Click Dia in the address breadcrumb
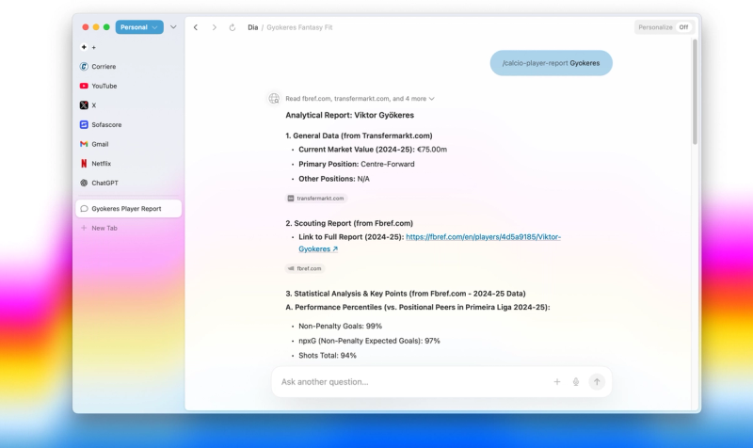The height and width of the screenshot is (448, 753). pyautogui.click(x=253, y=27)
